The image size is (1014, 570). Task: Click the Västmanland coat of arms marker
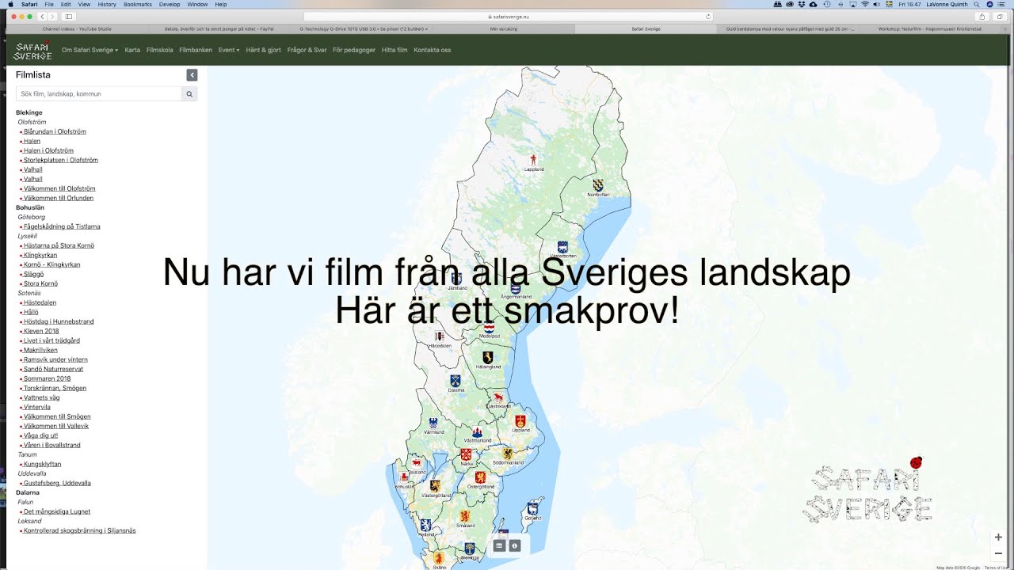477,431
